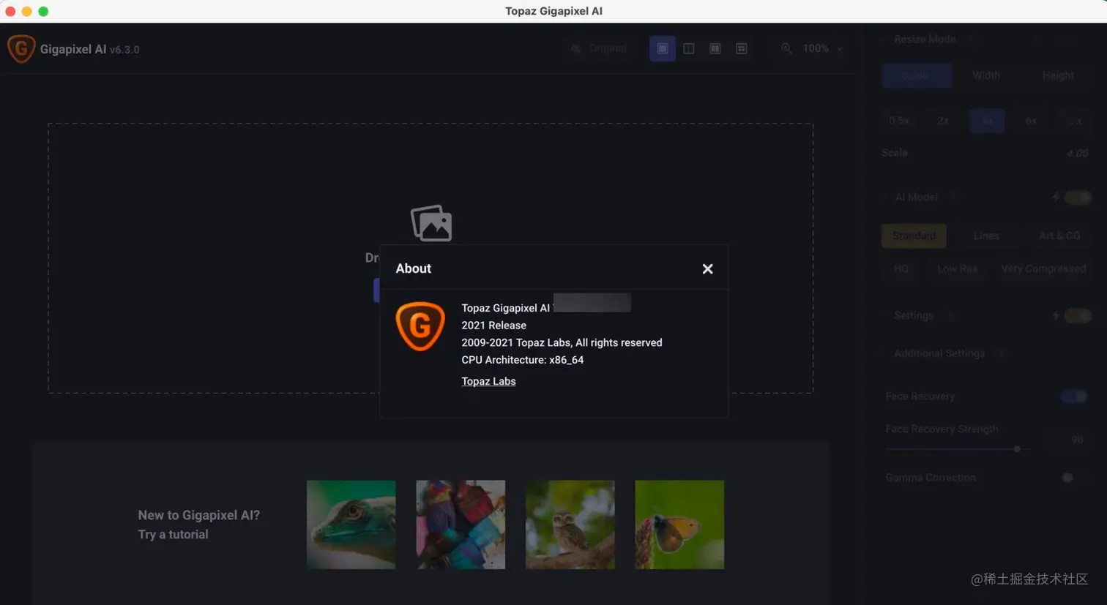Toggle the Face Recovery switch
Viewport: 1107px width, 605px height.
click(x=1074, y=397)
